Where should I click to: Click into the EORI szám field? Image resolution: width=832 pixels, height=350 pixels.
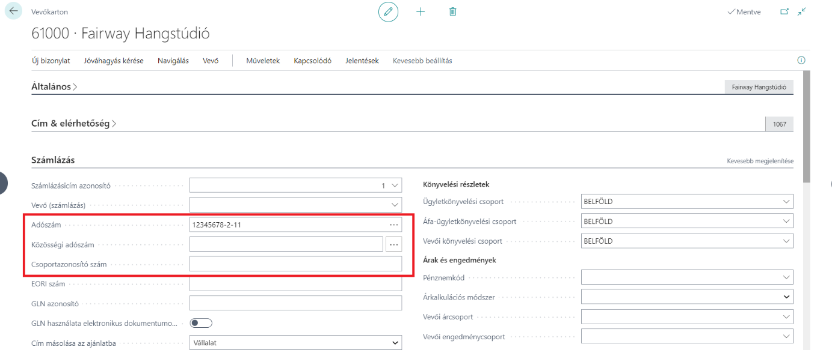295,283
